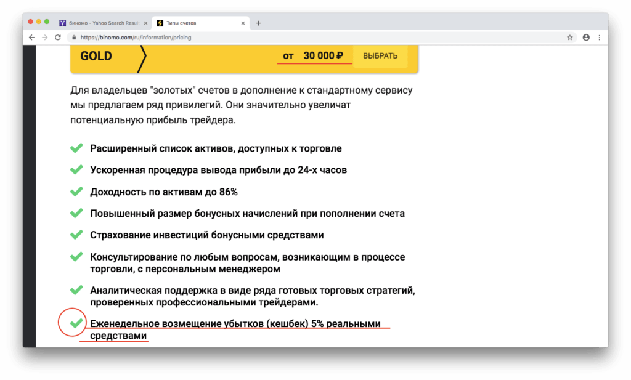Viewport: 631px width, 380px height.
Task: Switch to the 'биномо - Yahoo Search' tab
Action: click(102, 22)
